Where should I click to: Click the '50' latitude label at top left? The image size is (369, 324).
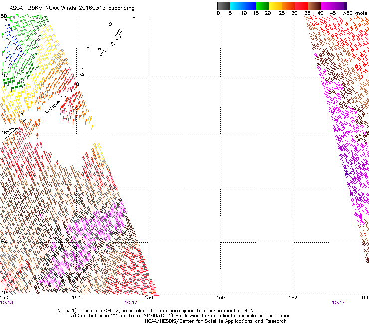(x=4, y=16)
